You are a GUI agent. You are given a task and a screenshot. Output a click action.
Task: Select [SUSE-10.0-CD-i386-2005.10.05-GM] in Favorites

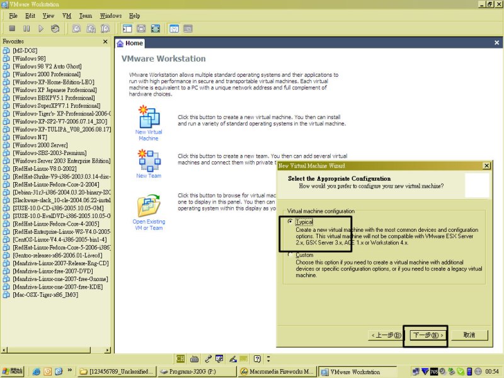[x=58, y=208]
